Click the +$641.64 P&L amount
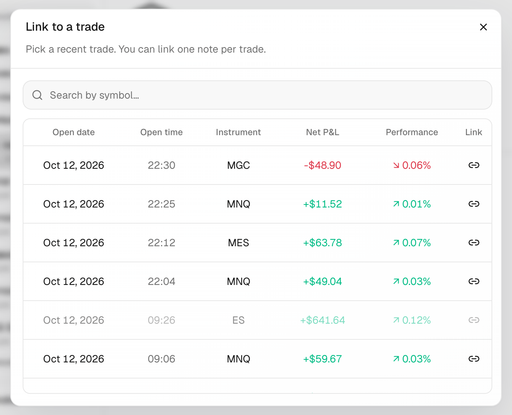Viewport: 512px width, 415px height. pyautogui.click(x=323, y=320)
